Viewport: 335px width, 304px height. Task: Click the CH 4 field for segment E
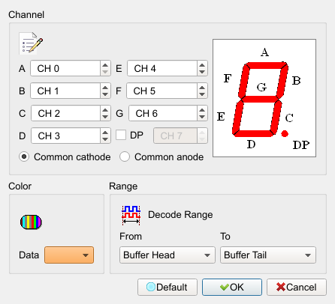pos(162,68)
